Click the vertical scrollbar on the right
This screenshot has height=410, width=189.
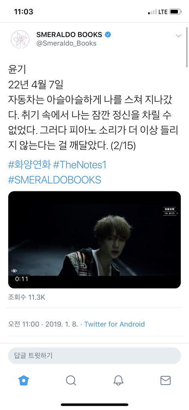click(x=187, y=47)
